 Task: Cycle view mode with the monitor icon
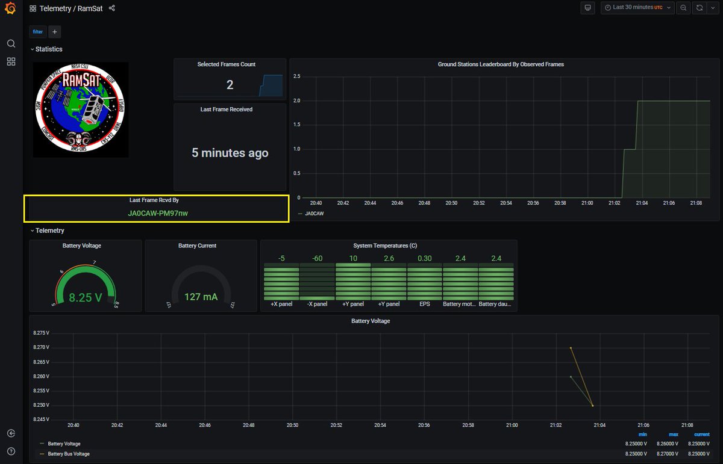(587, 8)
